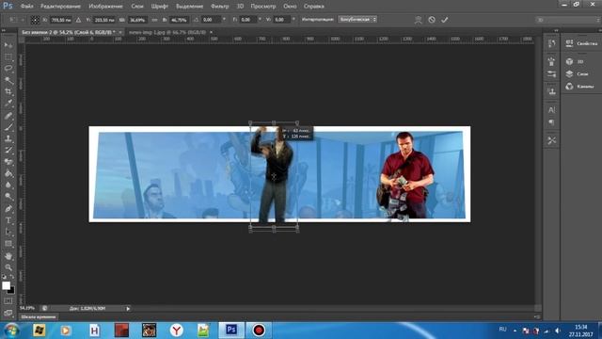Screen dimensions: 602x339
Task: Open the Слои panel
Action: tap(577, 73)
